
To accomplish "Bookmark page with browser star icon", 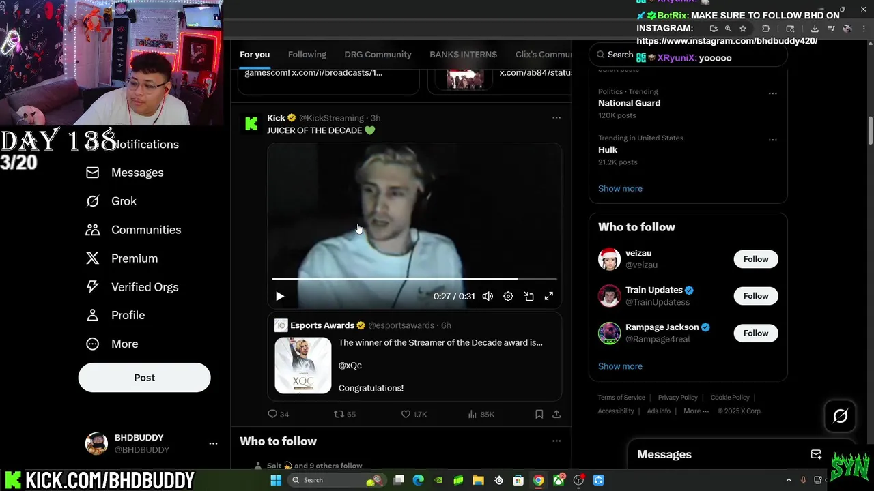I will coord(743,29).
